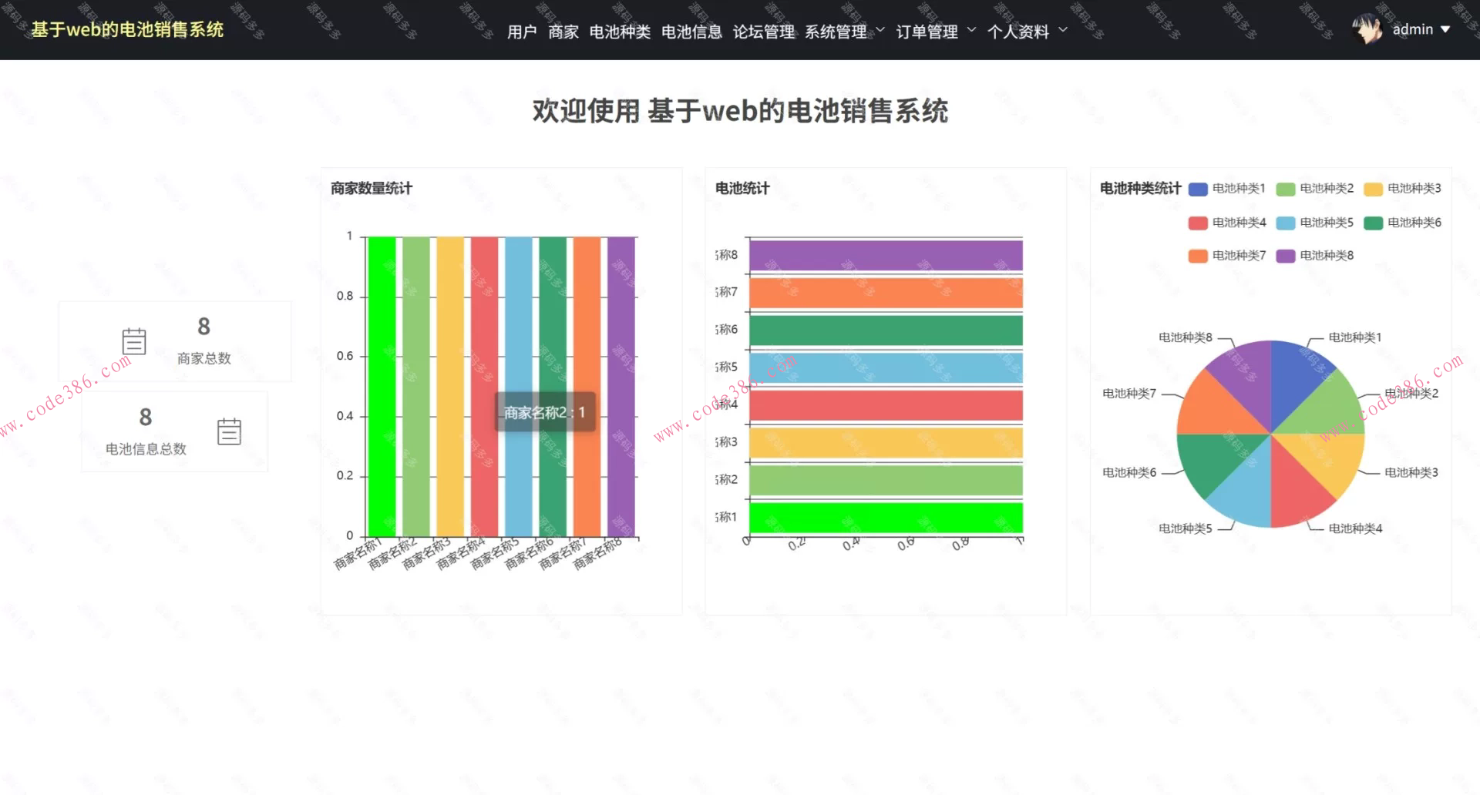Toggle 电池种类1 legend item
Image resolution: width=1480 pixels, height=795 pixels.
1227,189
